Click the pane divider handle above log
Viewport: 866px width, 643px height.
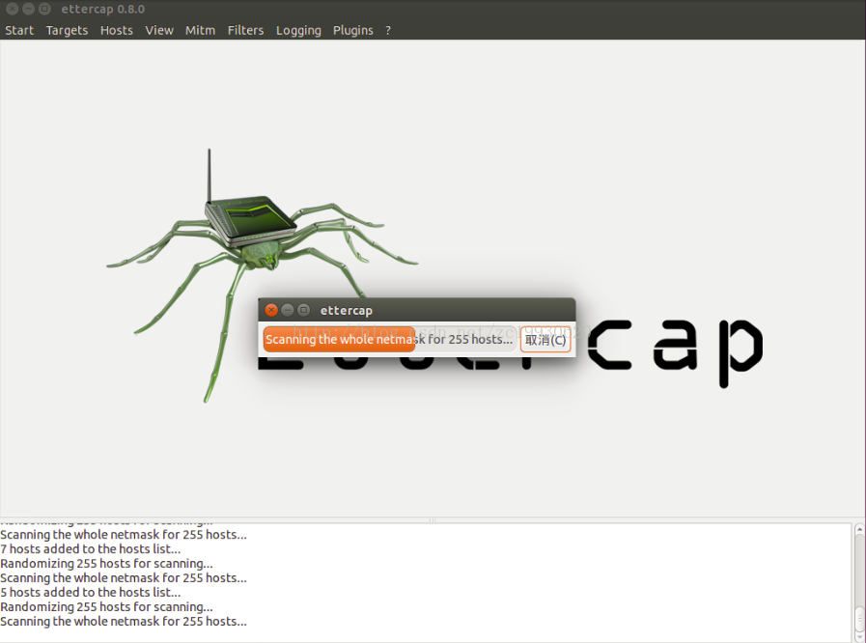point(433,519)
